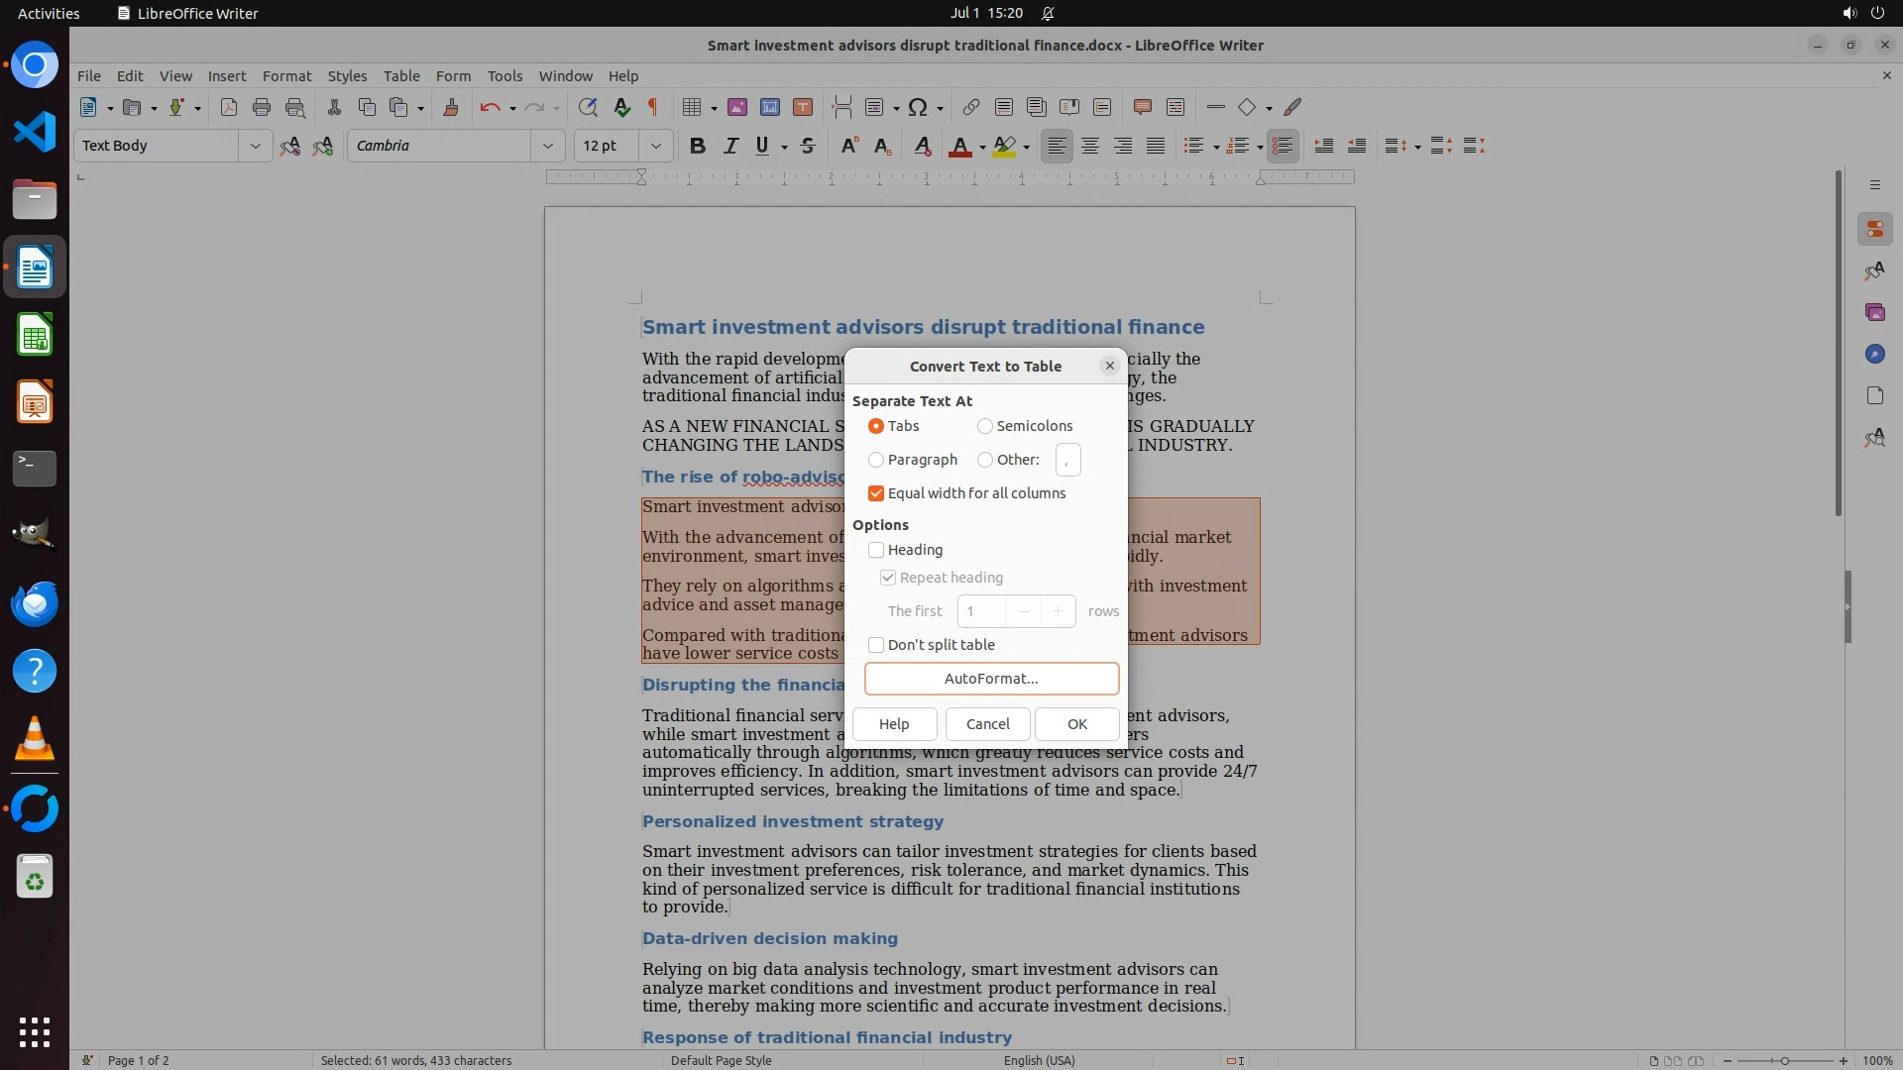Open the Table menu
This screenshot has height=1070, width=1903.
point(401,75)
